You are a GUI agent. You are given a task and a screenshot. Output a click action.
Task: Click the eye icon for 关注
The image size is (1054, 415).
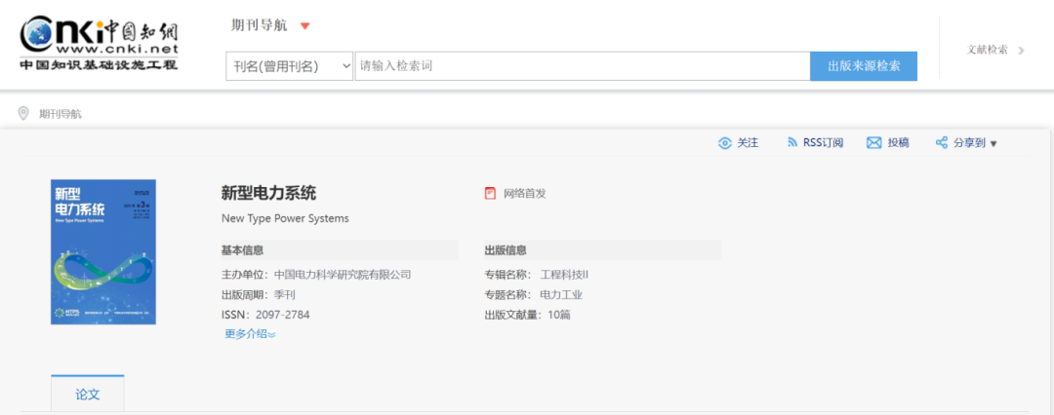point(724,143)
